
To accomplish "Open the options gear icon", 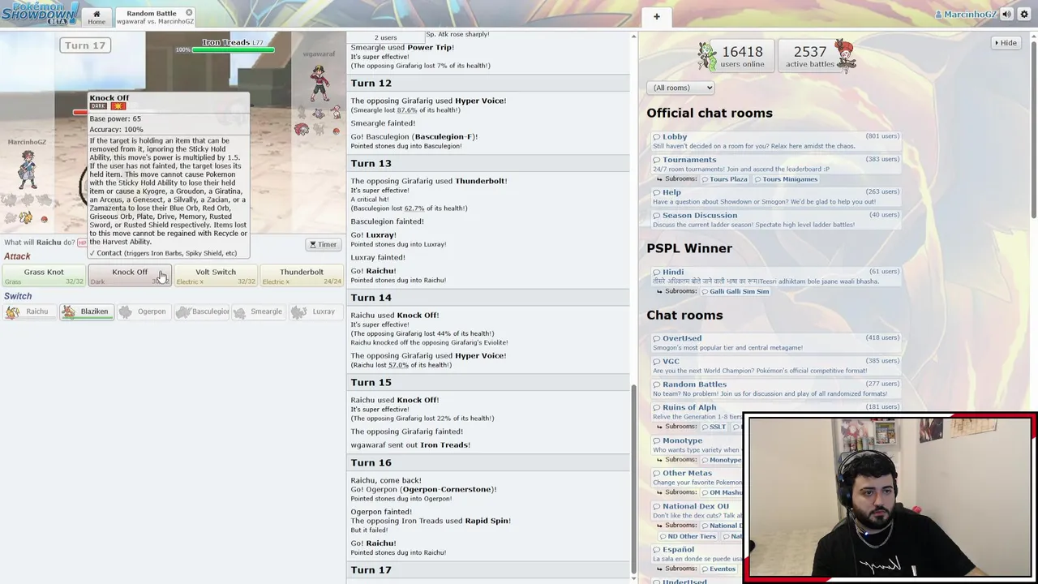I will (1023, 15).
